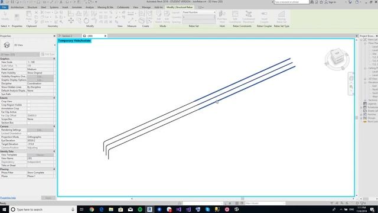Click the Windows Start button
Viewport: 378px width, 213px height.
point(4,209)
